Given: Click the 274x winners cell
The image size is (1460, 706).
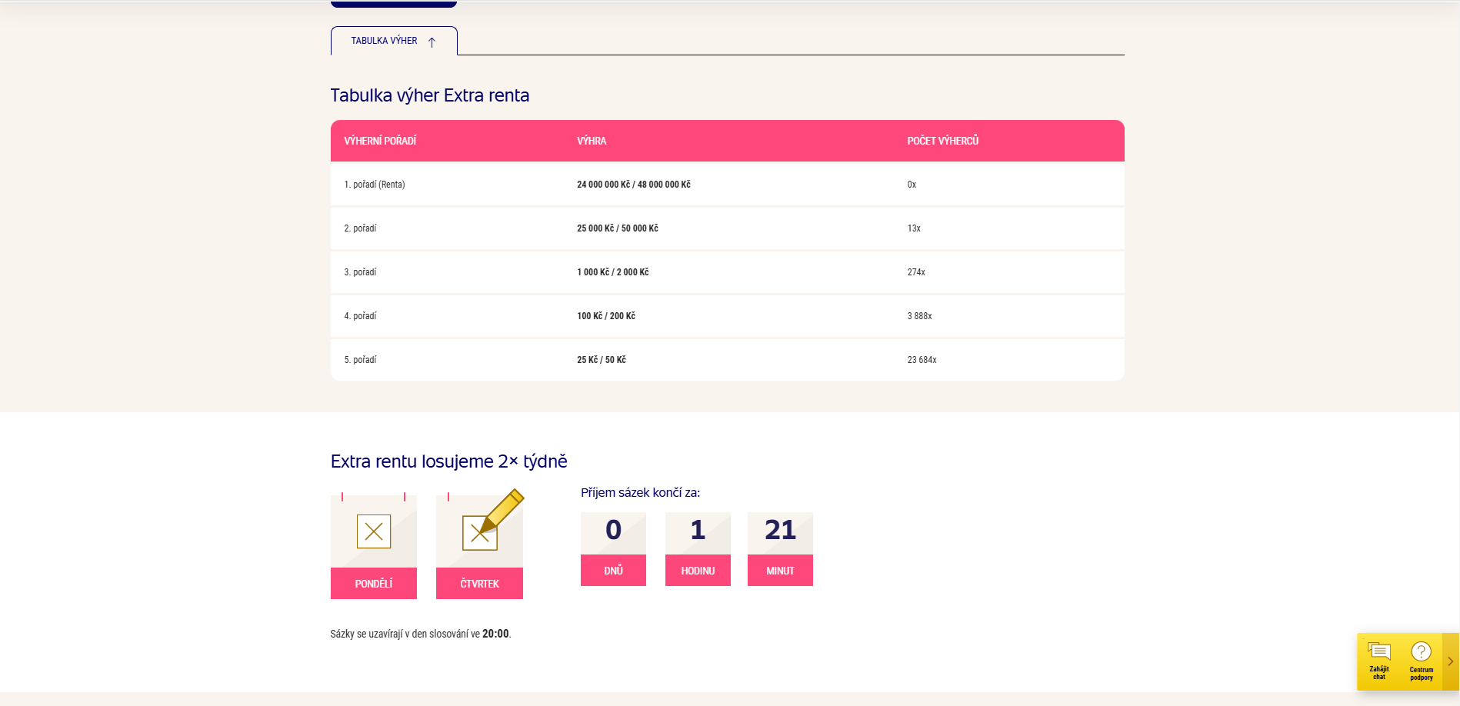Looking at the screenshot, I should pyautogui.click(x=916, y=272).
